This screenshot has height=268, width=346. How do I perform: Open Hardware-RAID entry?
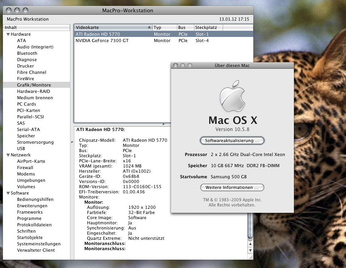(x=33, y=91)
